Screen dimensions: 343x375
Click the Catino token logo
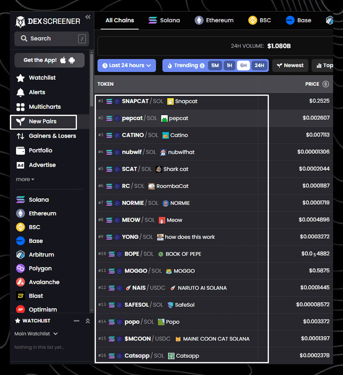pyautogui.click(x=166, y=135)
